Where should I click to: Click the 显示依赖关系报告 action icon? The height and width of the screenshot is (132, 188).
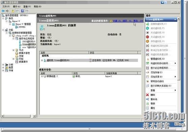tap(148, 86)
